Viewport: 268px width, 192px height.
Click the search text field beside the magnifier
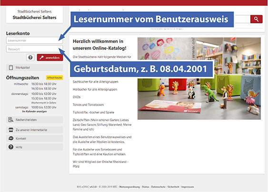point(243,19)
